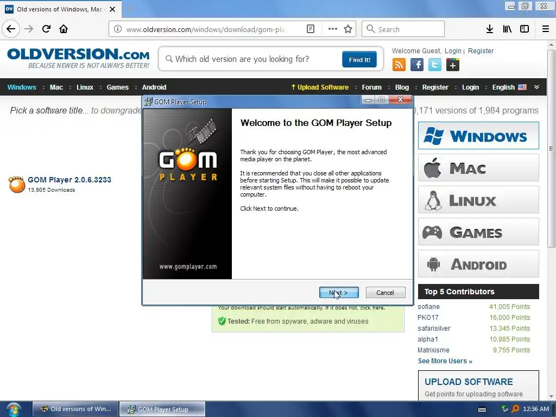Toggle reader view icon in address bar
Viewport: 556px width, 417px height.
[x=310, y=29]
